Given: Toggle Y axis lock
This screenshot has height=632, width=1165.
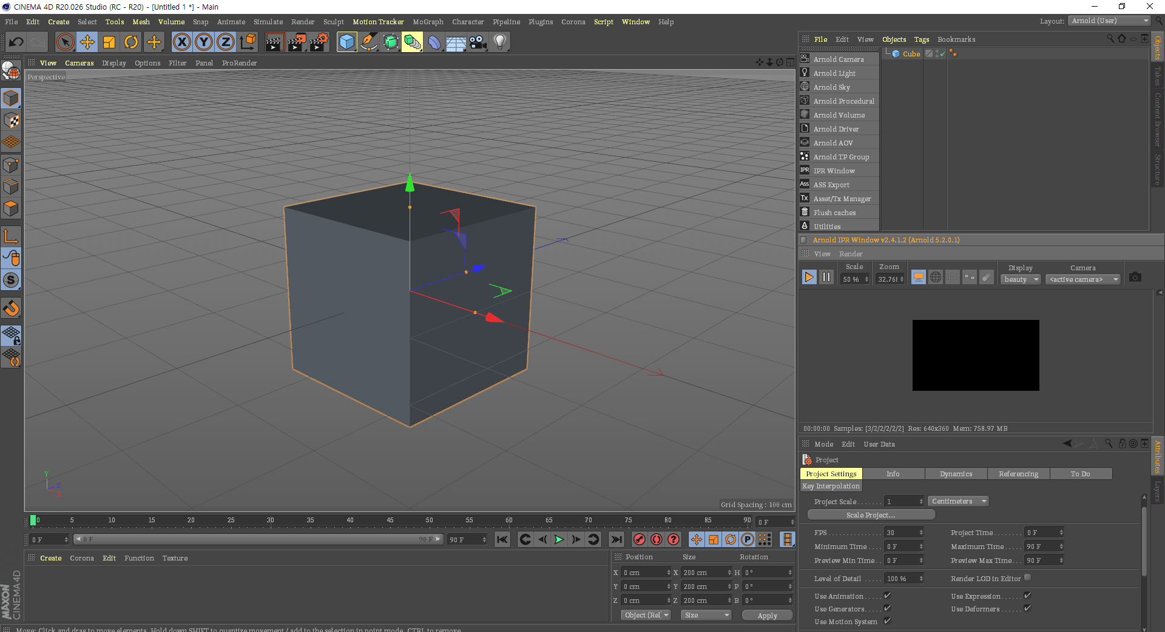Looking at the screenshot, I should 204,42.
